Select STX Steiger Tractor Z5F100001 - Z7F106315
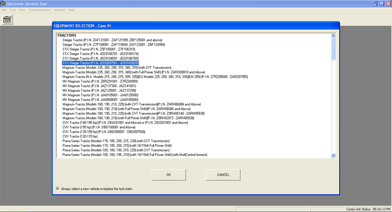This screenshot has height=212, width=392. [x=99, y=49]
